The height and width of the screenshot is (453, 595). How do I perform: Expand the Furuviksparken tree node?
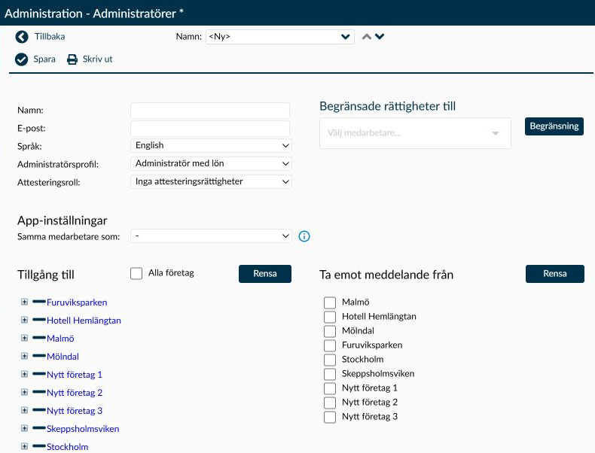click(24, 302)
